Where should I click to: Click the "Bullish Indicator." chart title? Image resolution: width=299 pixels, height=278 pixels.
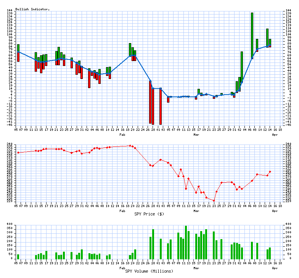click(x=32, y=9)
